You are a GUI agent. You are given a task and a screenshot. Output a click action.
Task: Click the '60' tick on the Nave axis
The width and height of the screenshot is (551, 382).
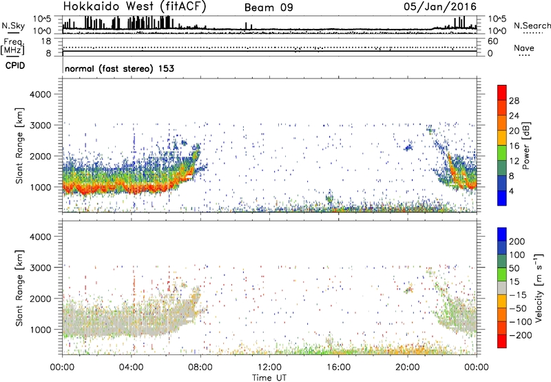(x=492, y=41)
